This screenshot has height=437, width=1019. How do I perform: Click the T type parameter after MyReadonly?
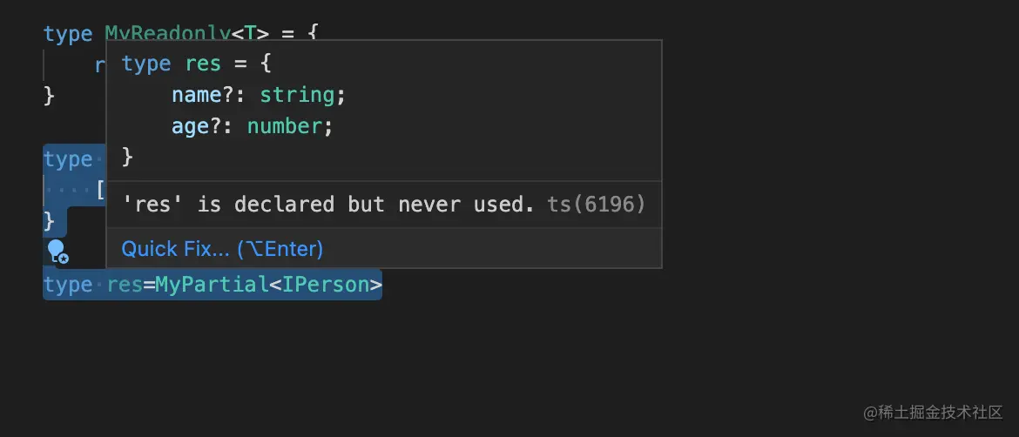coord(250,33)
